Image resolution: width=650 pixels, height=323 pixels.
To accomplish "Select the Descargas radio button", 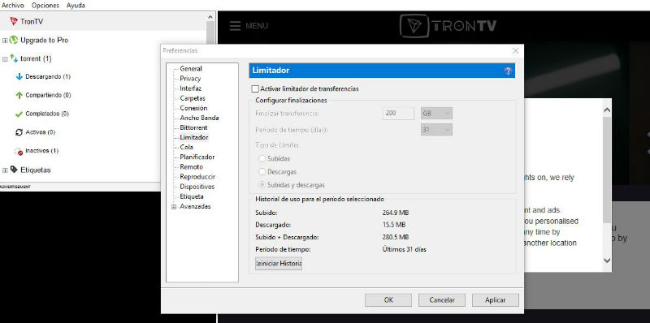I will click(x=262, y=172).
